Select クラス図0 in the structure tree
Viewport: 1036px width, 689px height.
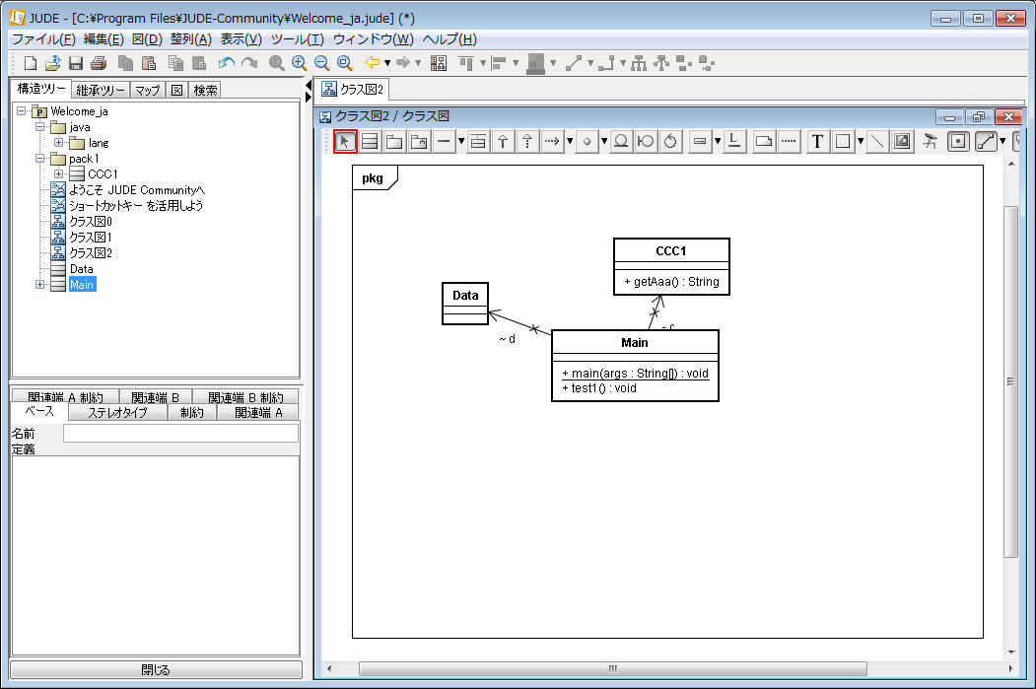pyautogui.click(x=91, y=222)
